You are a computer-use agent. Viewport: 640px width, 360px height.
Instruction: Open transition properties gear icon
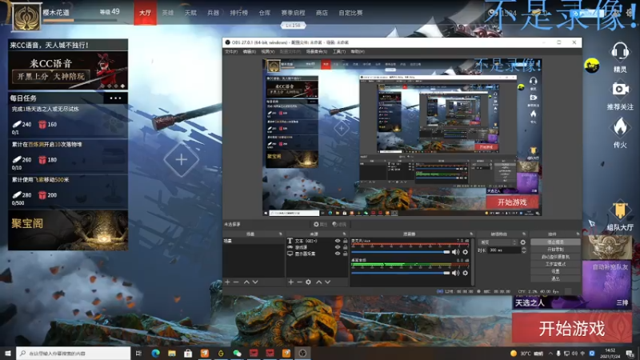(x=523, y=242)
